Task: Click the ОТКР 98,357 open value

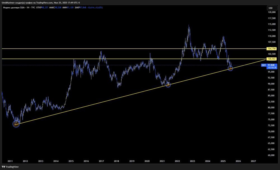Action: (42, 8)
